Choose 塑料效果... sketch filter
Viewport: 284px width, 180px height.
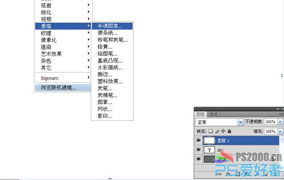[x=112, y=81]
